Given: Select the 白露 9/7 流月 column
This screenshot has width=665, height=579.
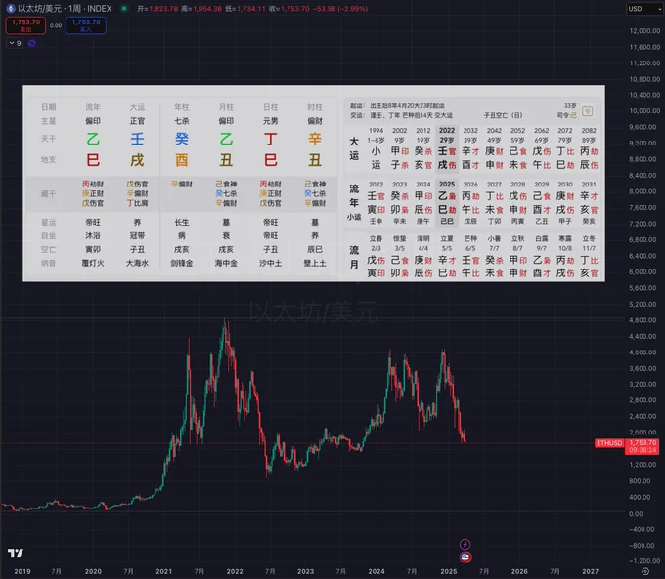Looking at the screenshot, I should click(541, 256).
